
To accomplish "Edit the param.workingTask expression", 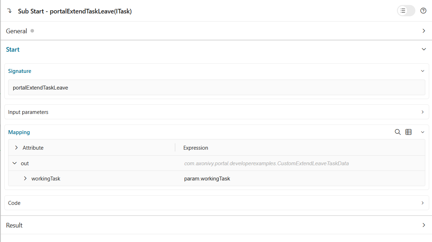I will pos(207,178).
